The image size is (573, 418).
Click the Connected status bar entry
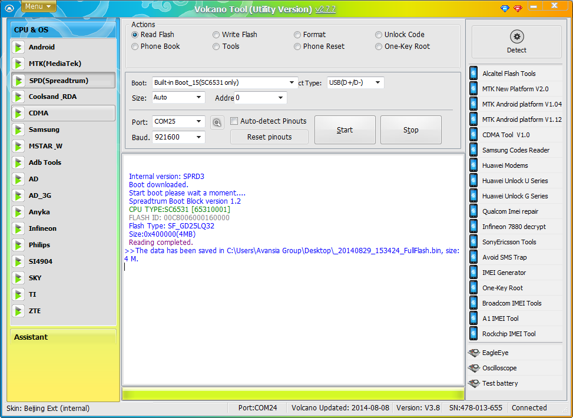(x=529, y=408)
